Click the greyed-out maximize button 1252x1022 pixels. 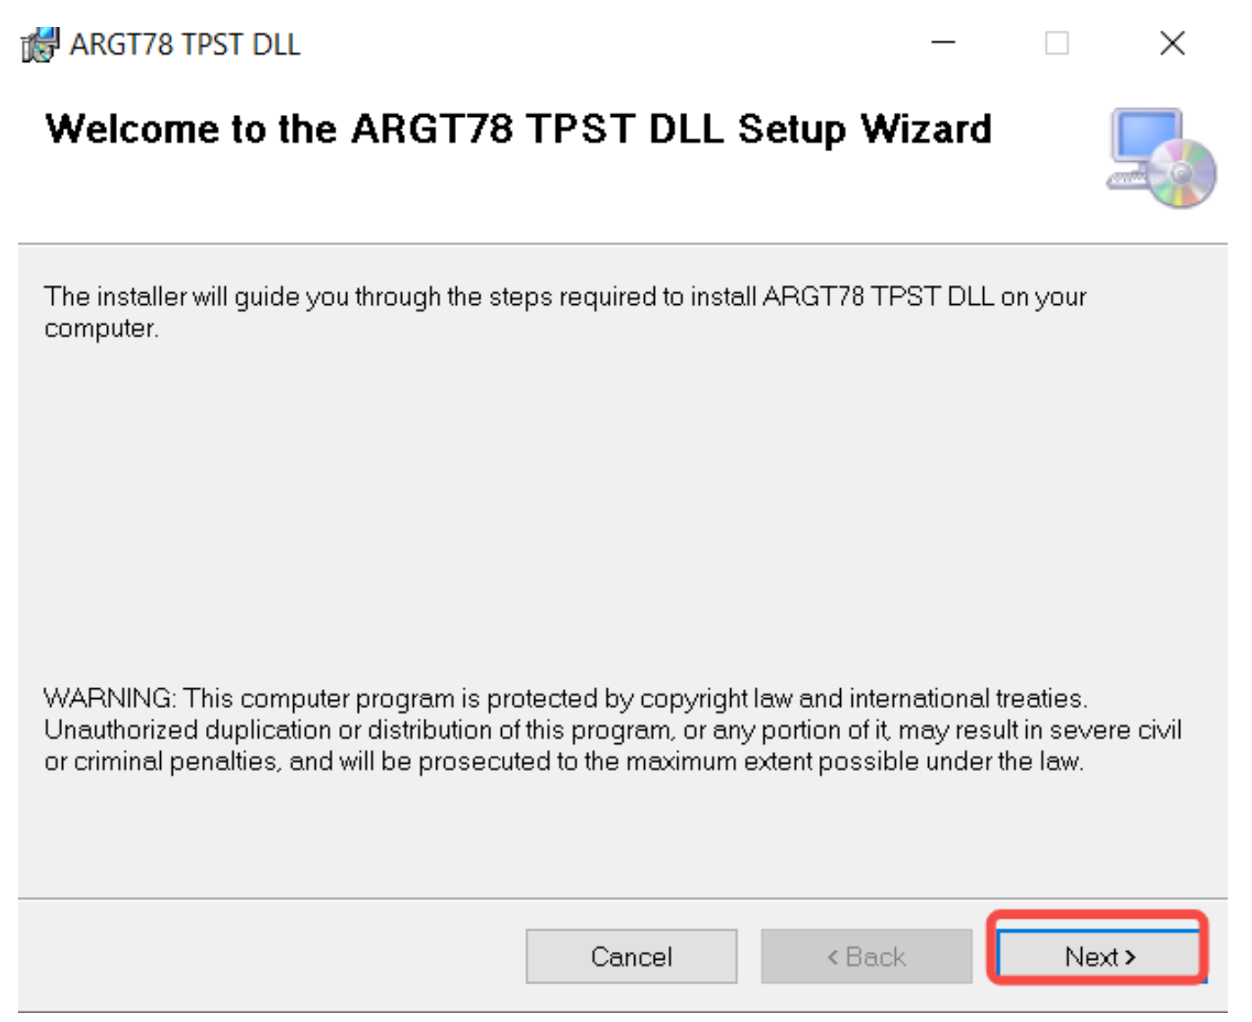point(1057,43)
